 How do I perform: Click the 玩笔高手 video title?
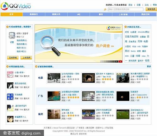pos(134,92)
